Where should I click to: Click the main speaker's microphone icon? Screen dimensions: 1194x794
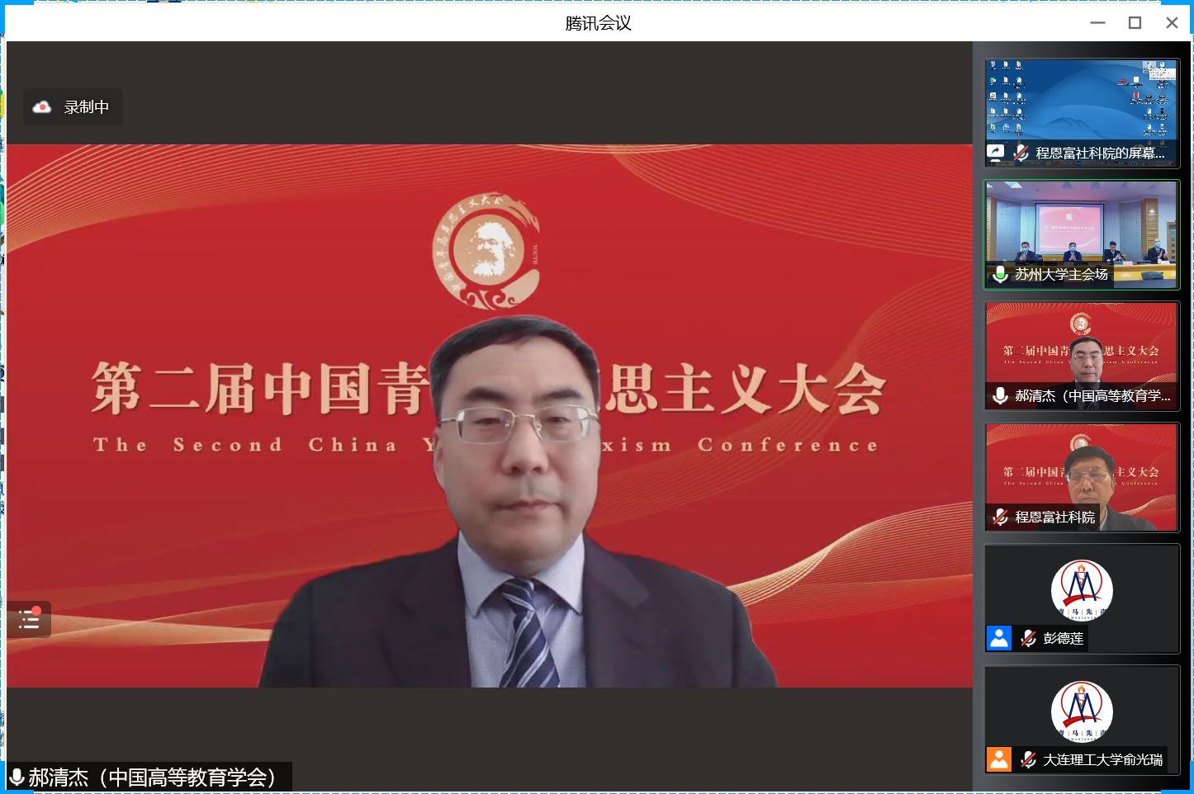point(17,777)
